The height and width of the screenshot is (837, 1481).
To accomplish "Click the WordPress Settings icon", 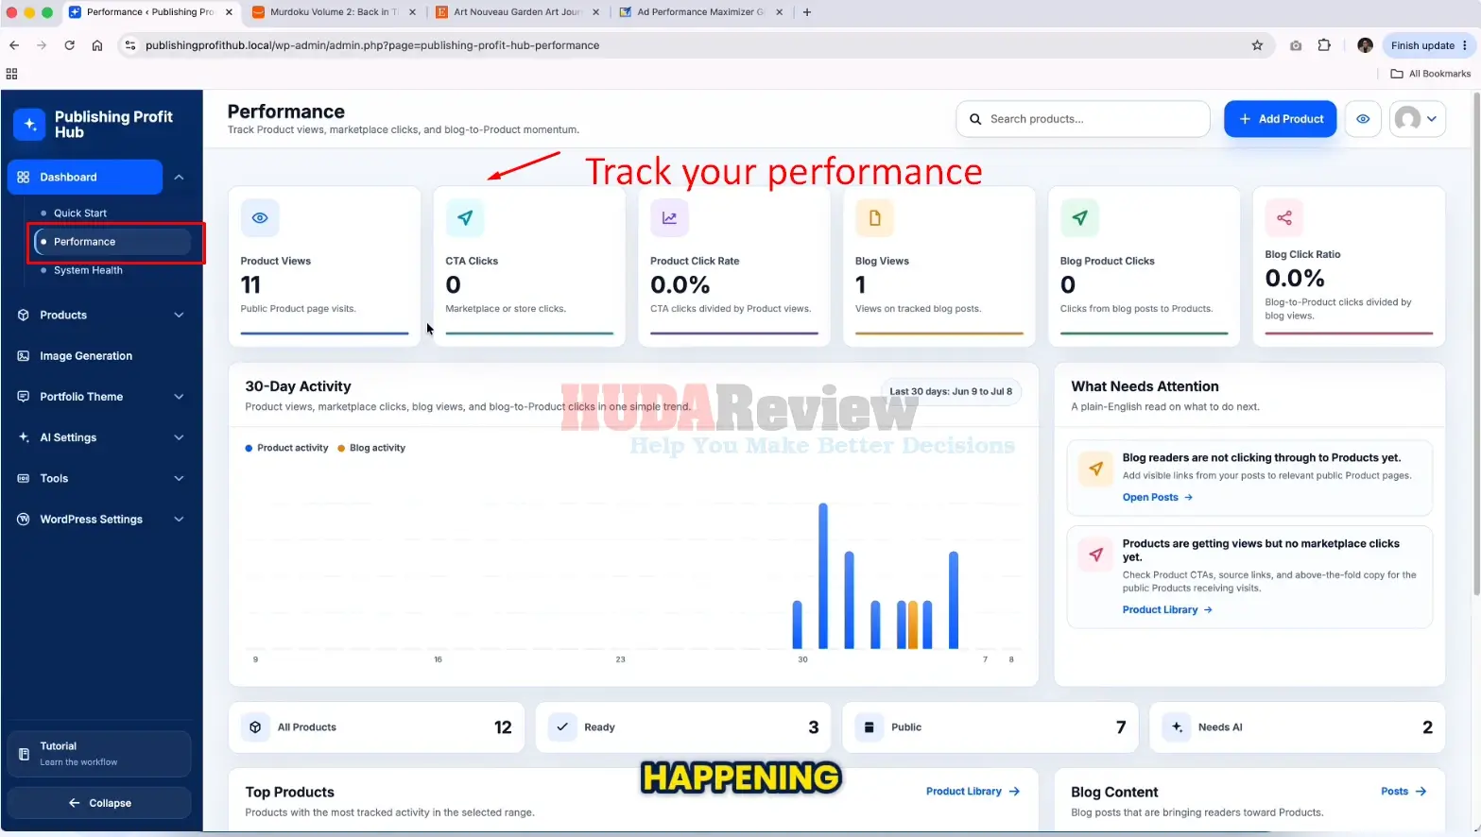I will (x=24, y=519).
